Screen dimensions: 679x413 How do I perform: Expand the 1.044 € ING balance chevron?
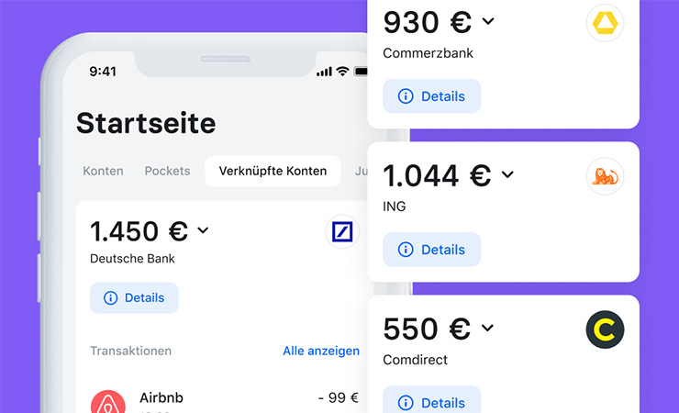pyautogui.click(x=507, y=174)
